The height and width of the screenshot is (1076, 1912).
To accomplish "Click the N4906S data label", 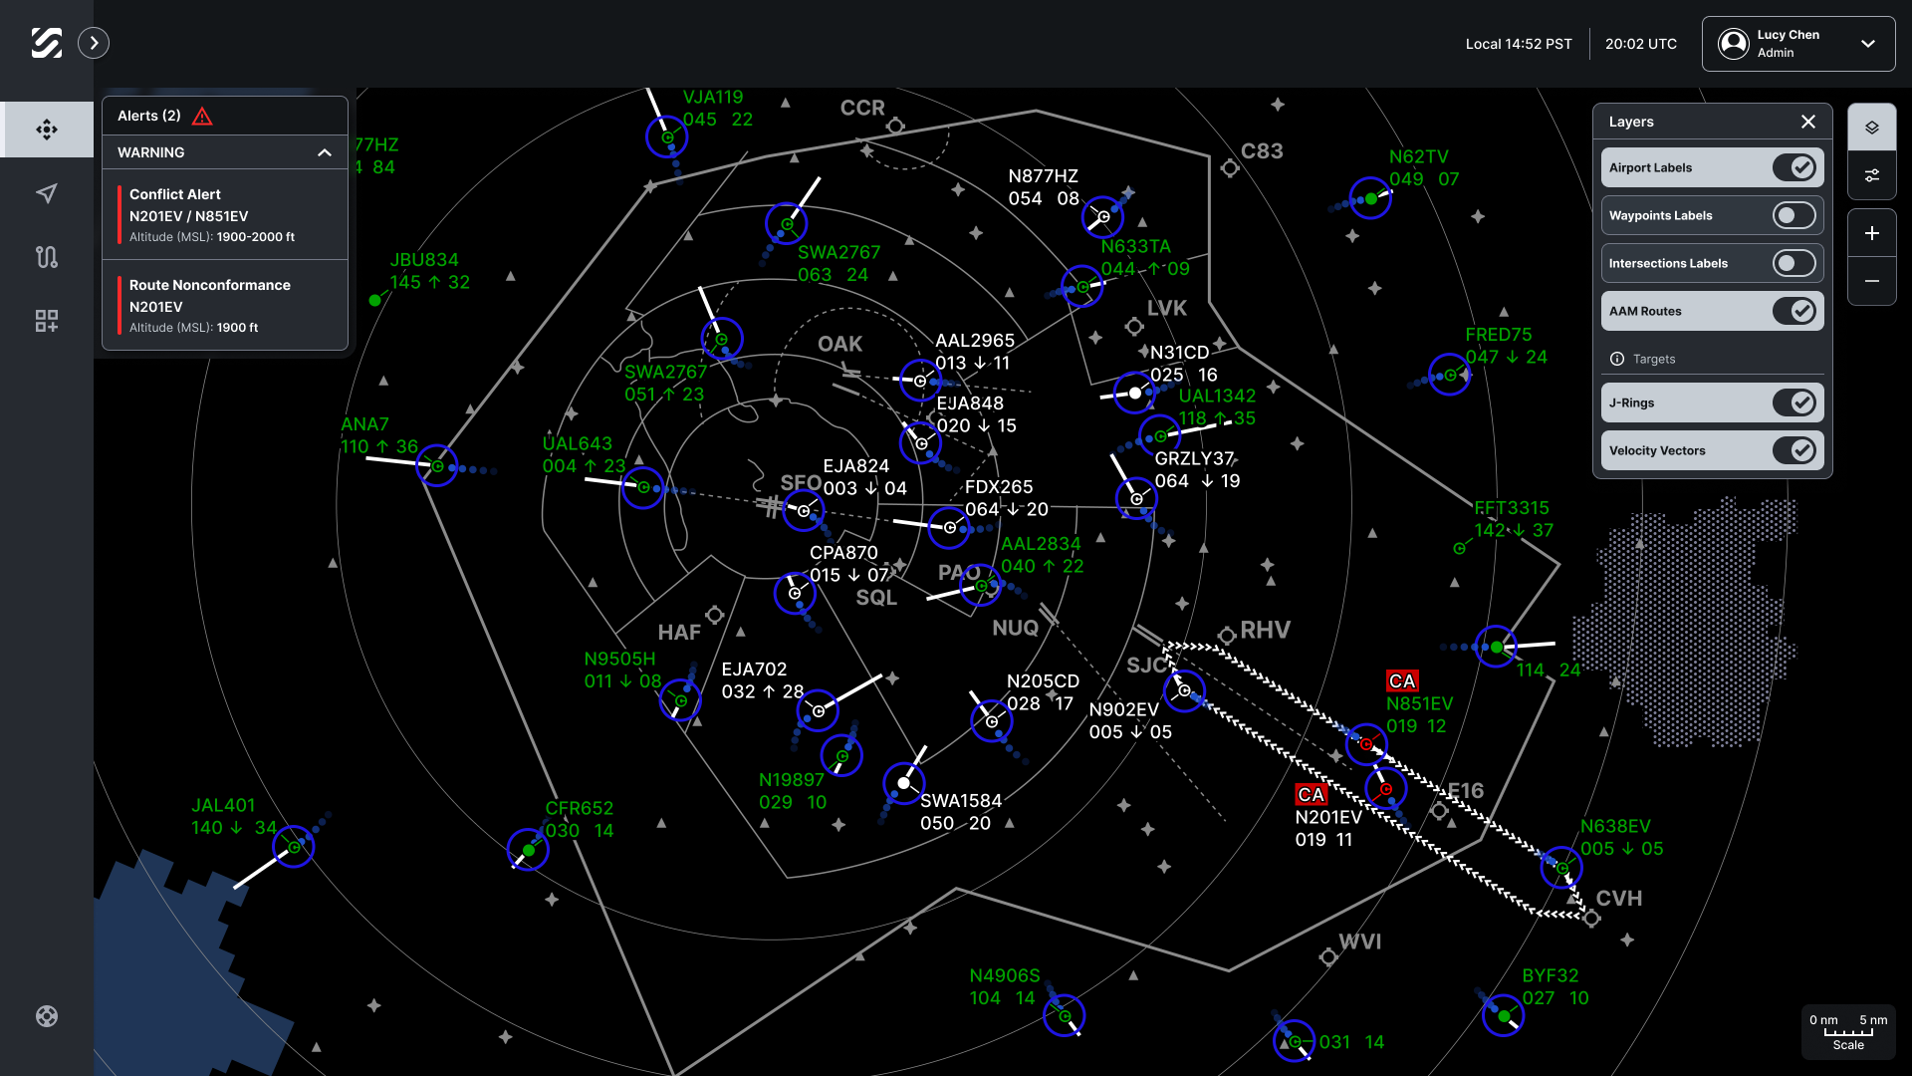I will click(1004, 986).
